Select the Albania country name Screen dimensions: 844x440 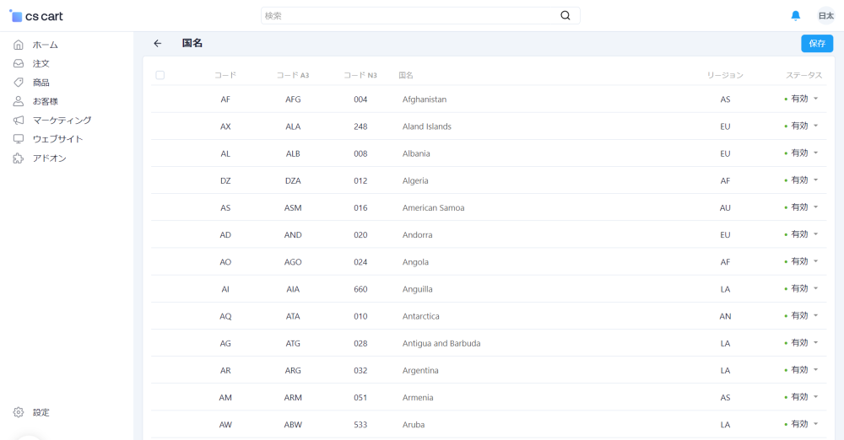pos(416,154)
